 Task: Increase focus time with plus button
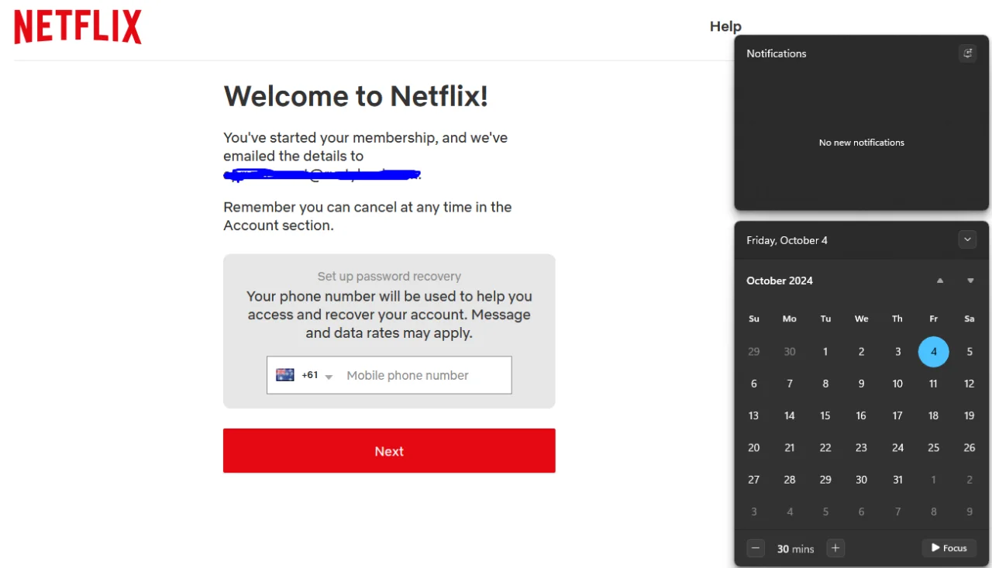[x=835, y=548]
